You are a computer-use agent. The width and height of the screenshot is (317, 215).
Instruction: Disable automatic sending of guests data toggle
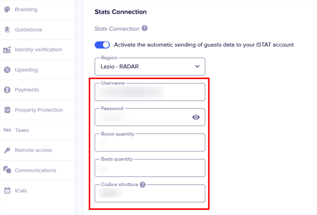coord(102,45)
